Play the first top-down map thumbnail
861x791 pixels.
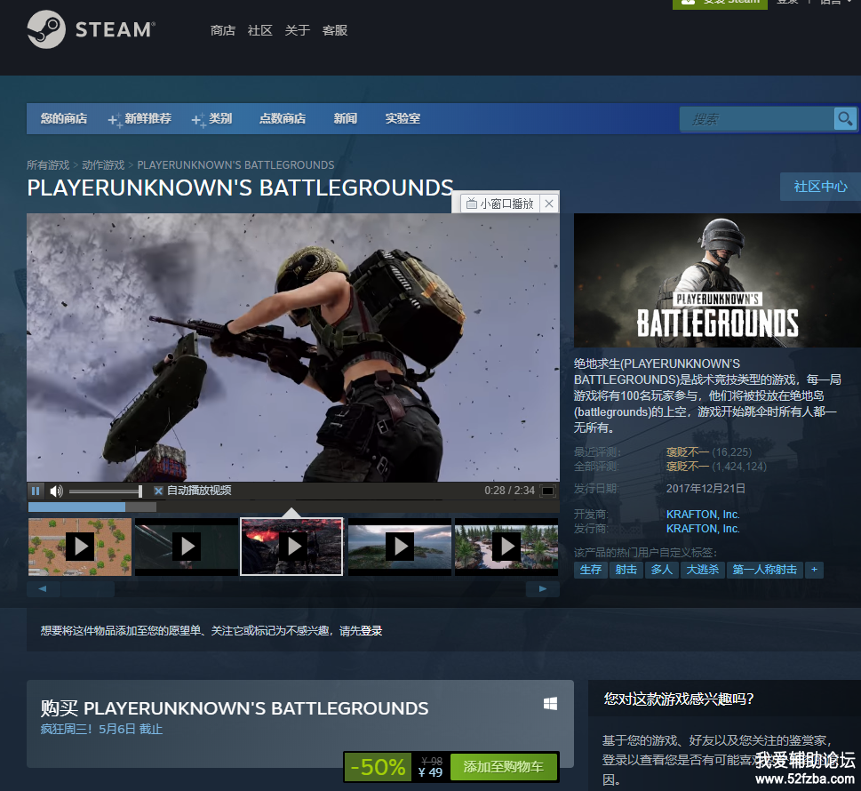click(x=80, y=547)
